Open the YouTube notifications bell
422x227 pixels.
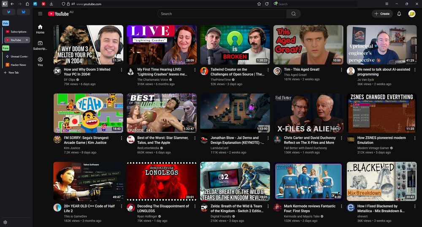click(x=399, y=14)
